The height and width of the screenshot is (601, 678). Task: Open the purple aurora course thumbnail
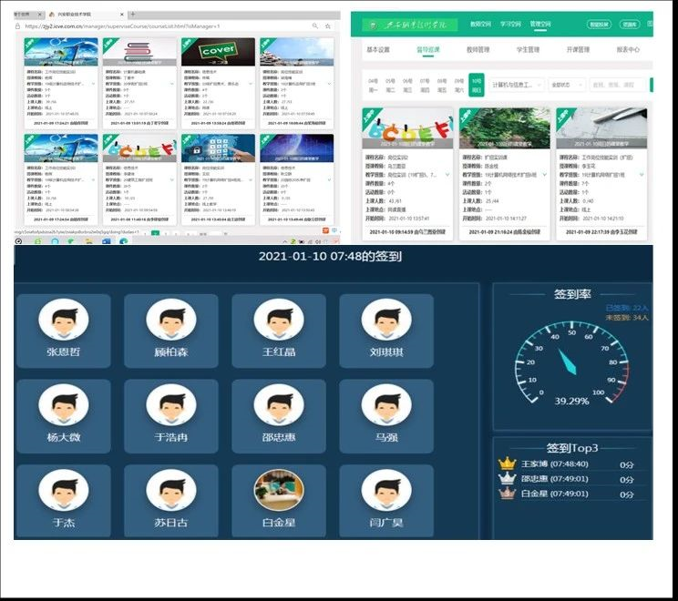pos(297,148)
